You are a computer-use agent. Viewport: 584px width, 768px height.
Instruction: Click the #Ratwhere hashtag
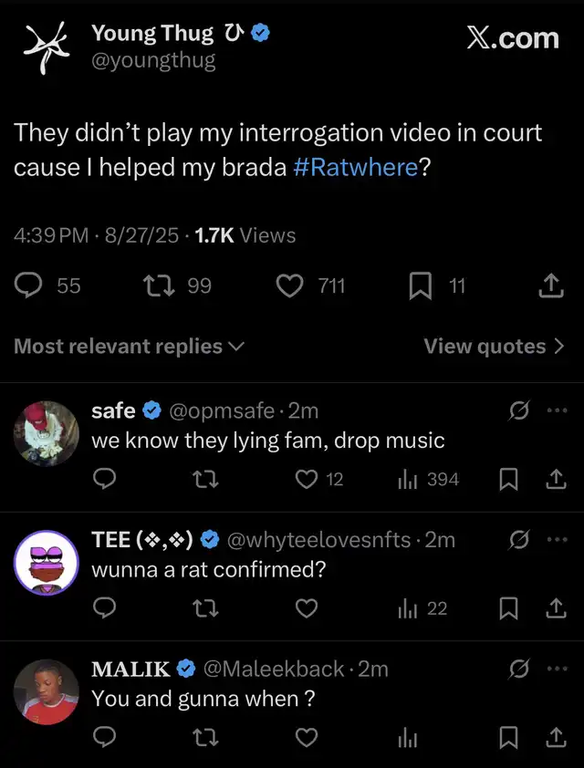tap(357, 168)
